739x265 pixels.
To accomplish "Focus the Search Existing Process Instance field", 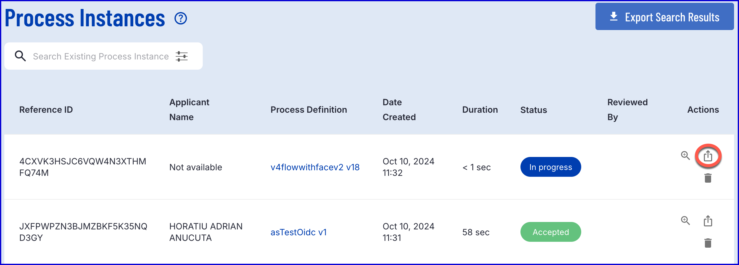I will pyautogui.click(x=101, y=56).
